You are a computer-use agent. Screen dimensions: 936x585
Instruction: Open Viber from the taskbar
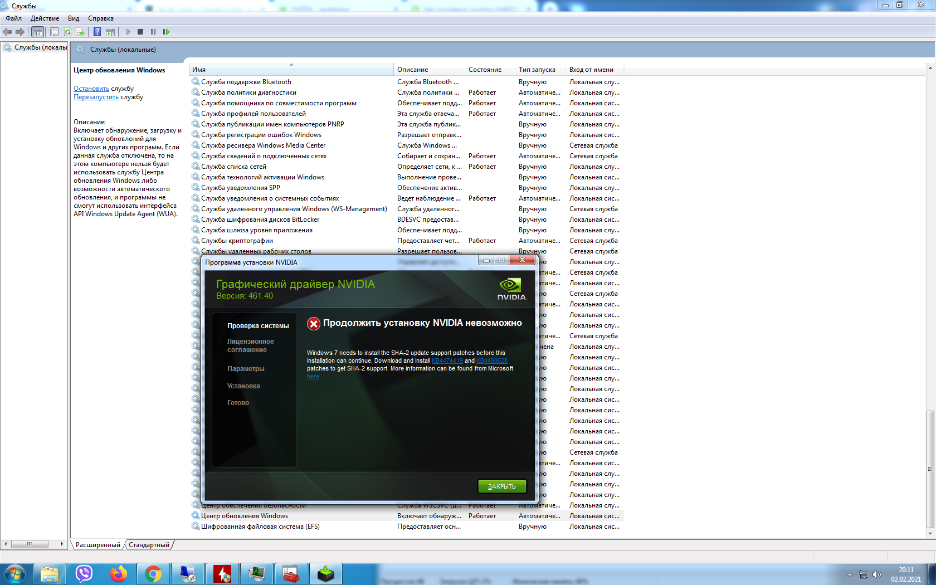pos(84,574)
